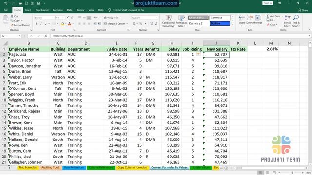Apply the Currency 2 cell style
The height and width of the screenshot is (175, 312).
point(198,24)
